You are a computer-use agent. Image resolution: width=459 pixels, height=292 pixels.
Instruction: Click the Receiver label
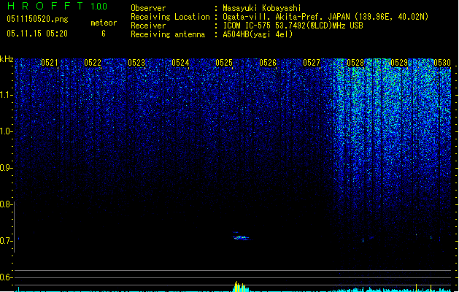click(x=148, y=26)
